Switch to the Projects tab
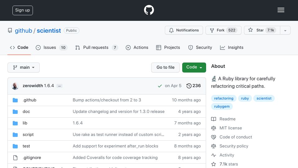The height and width of the screenshot is (168, 298). pos(168,48)
